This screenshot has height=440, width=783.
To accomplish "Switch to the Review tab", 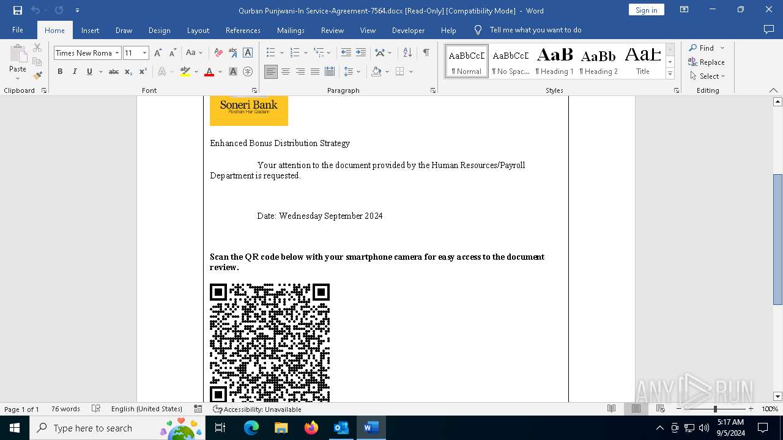I will 332,30.
